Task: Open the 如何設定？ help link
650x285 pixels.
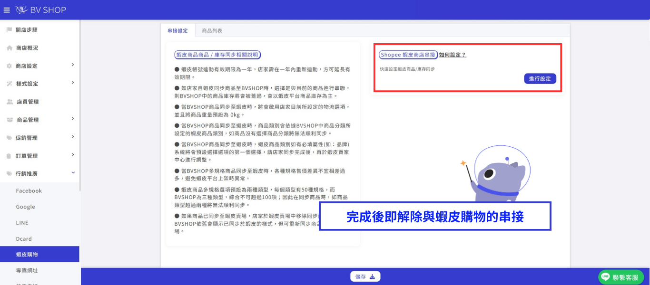Action: coord(453,55)
